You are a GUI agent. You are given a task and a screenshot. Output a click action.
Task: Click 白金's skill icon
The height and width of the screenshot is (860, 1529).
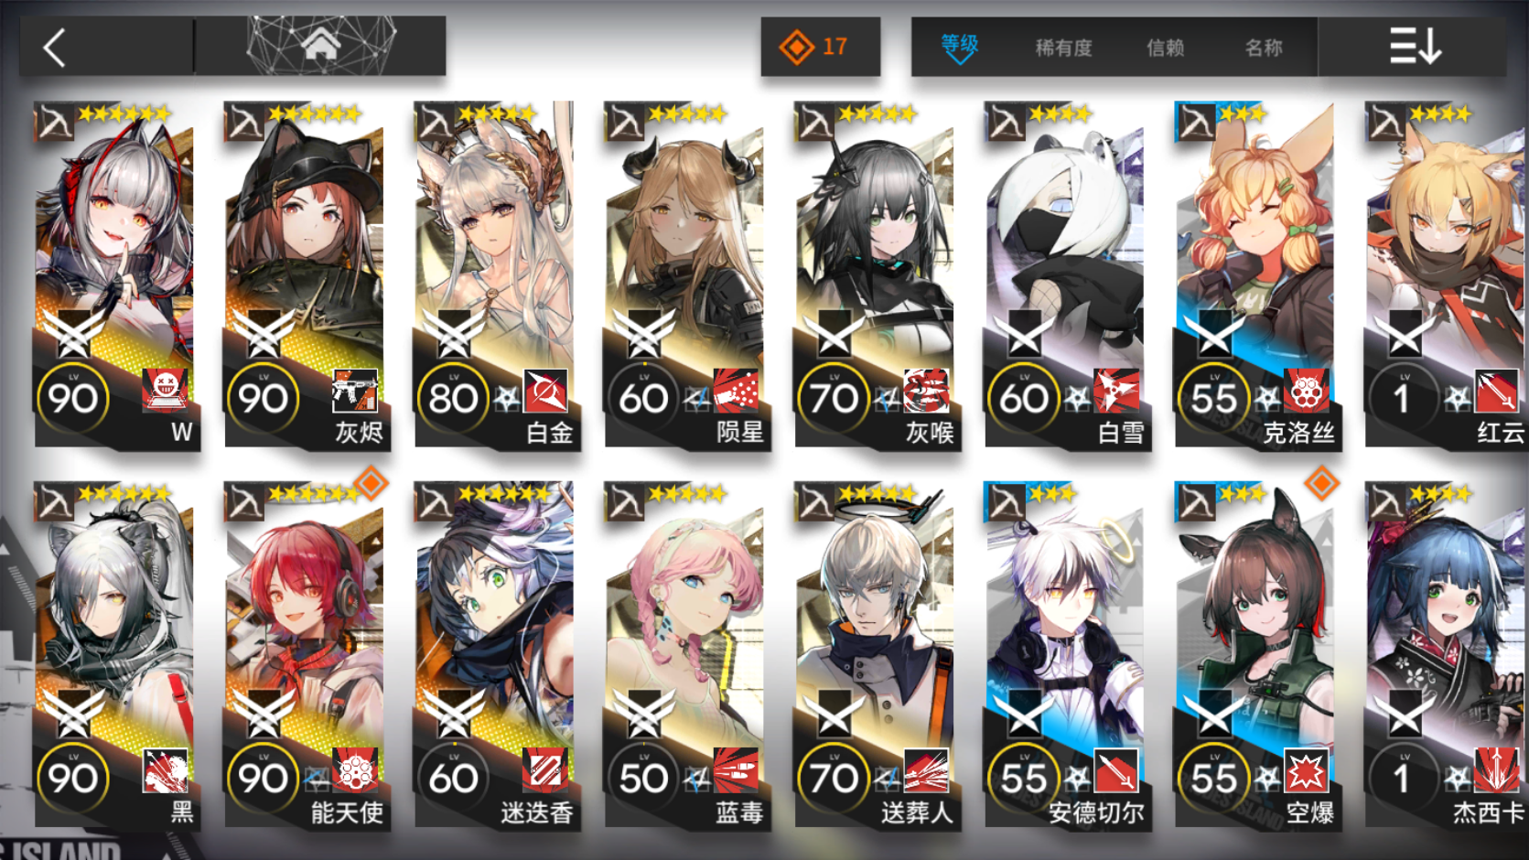[545, 392]
